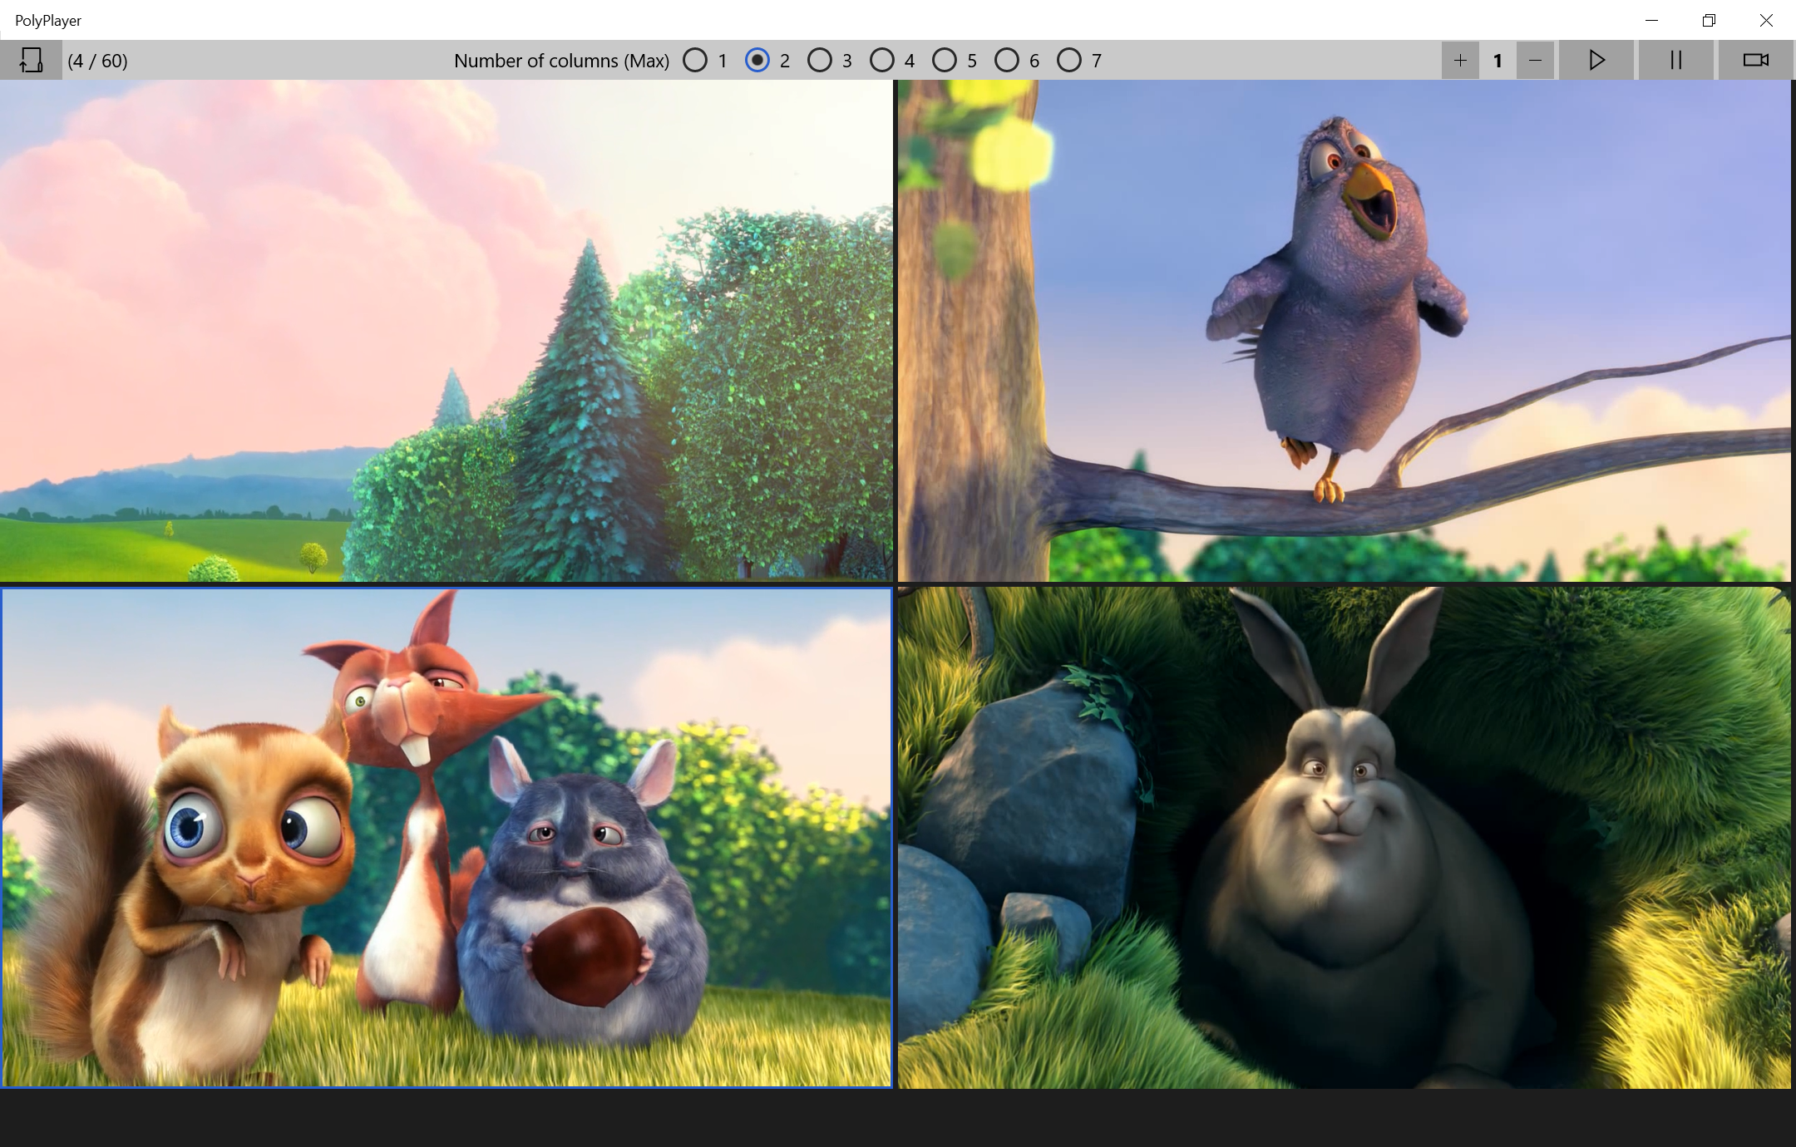Click the (4 / 60) video counter
The height and width of the screenshot is (1147, 1796).
97,61
